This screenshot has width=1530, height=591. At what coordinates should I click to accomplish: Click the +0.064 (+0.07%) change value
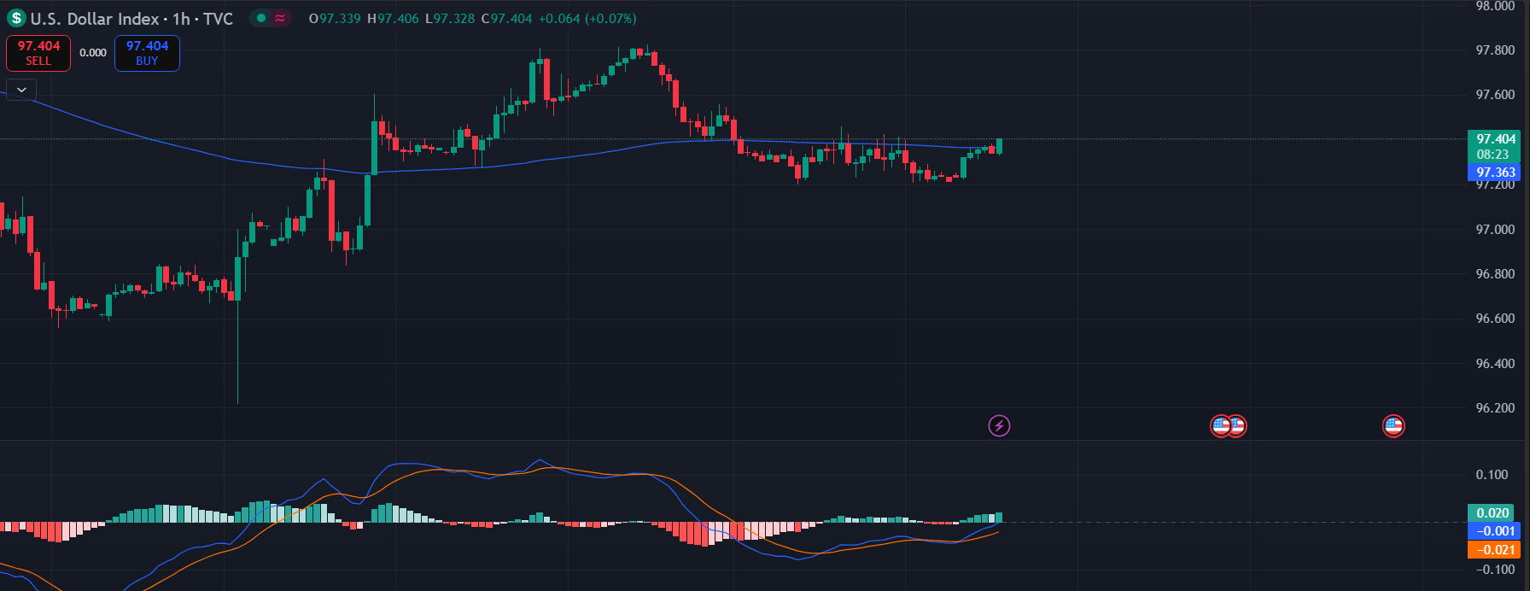pos(587,19)
